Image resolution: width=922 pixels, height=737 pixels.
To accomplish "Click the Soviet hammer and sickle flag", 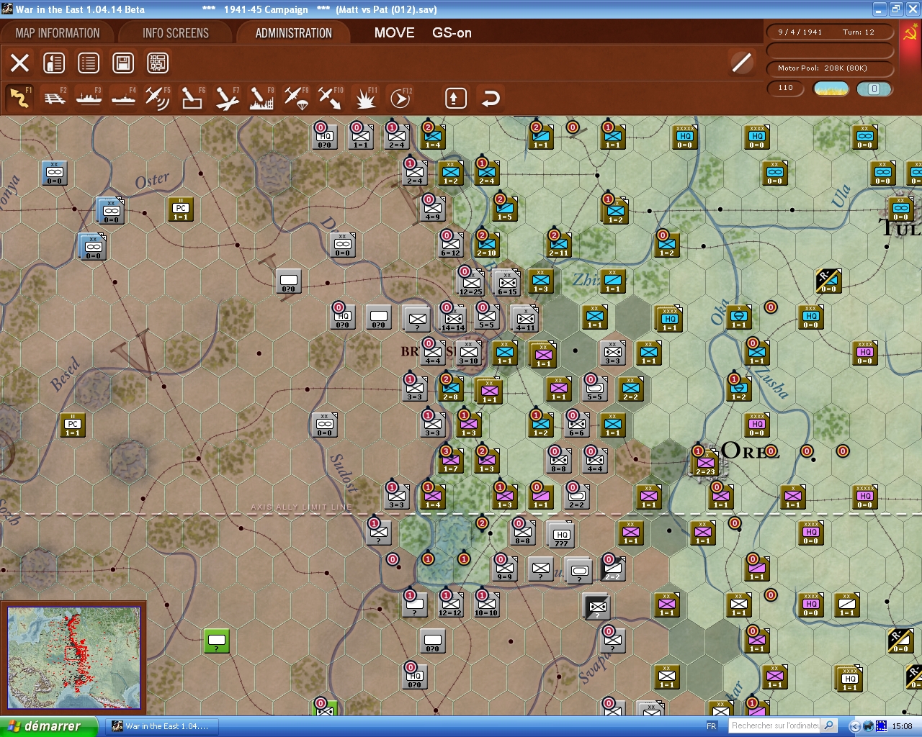I will 910,33.
